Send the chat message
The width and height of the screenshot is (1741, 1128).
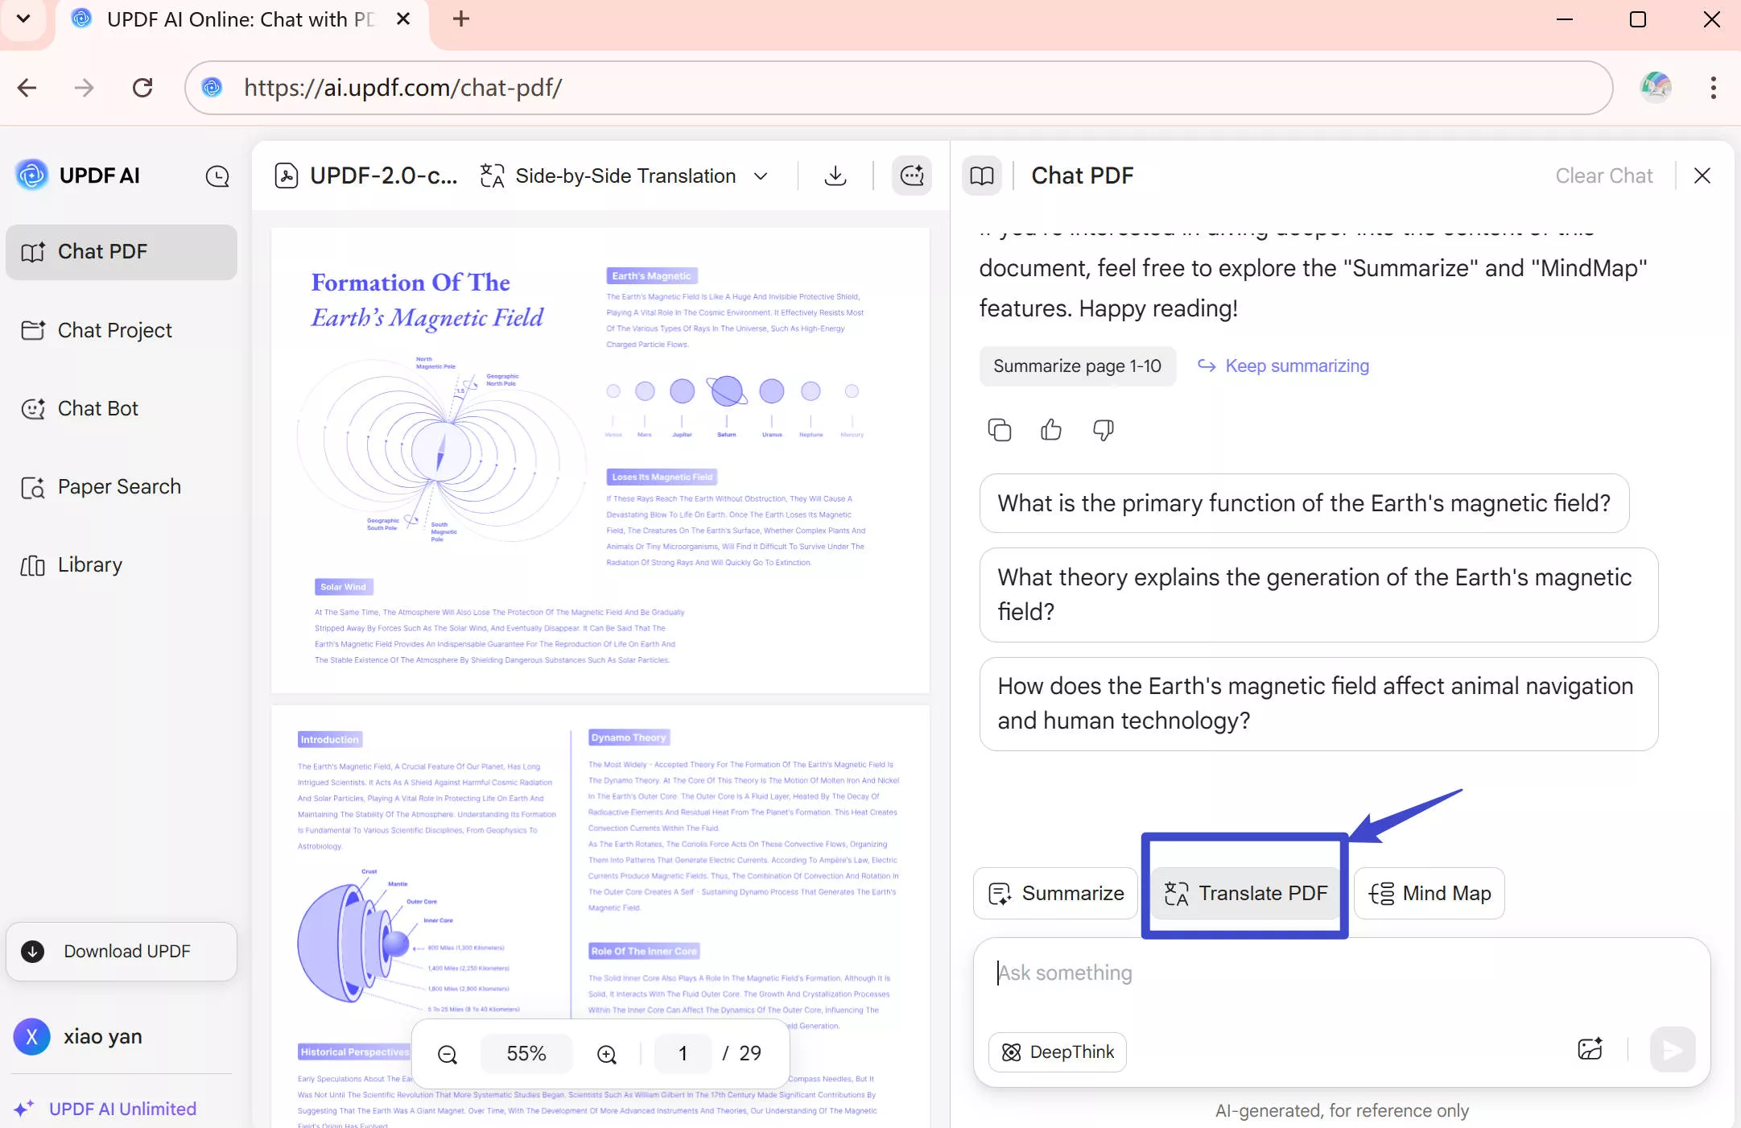click(x=1672, y=1050)
